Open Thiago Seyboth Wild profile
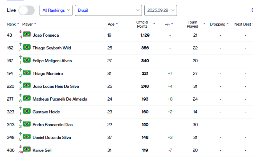This screenshot has width=253, height=160. [x=52, y=48]
